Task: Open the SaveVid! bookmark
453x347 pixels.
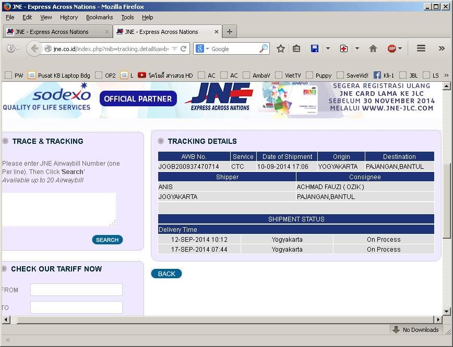Action: 352,76
